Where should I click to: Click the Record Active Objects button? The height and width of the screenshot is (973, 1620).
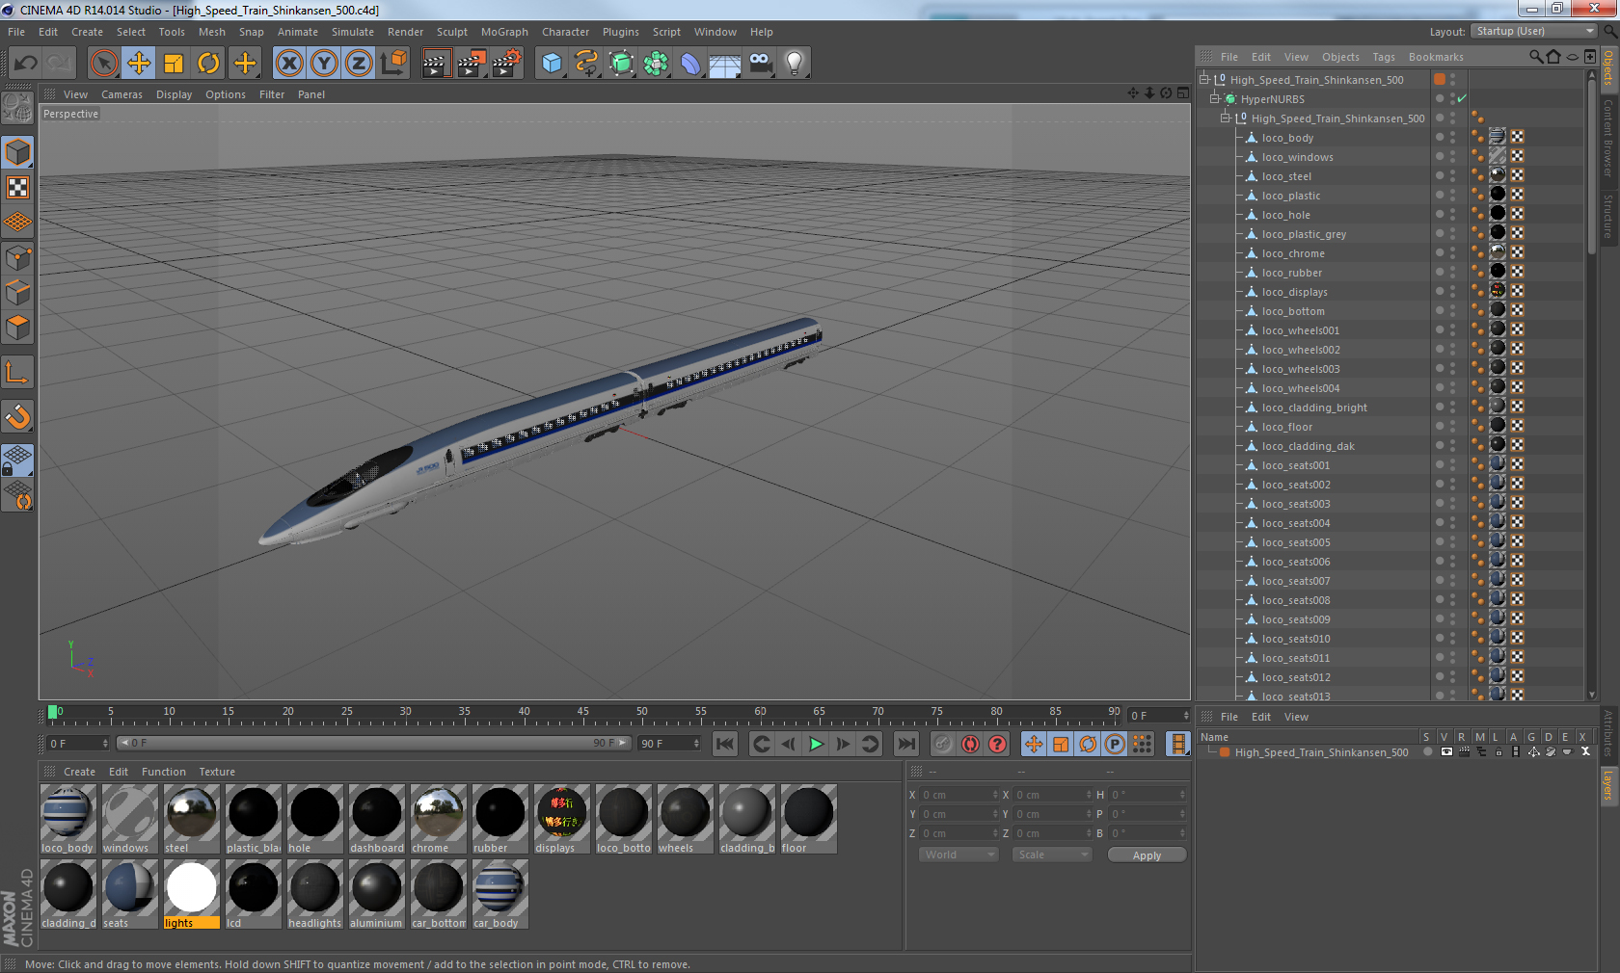pos(943,744)
